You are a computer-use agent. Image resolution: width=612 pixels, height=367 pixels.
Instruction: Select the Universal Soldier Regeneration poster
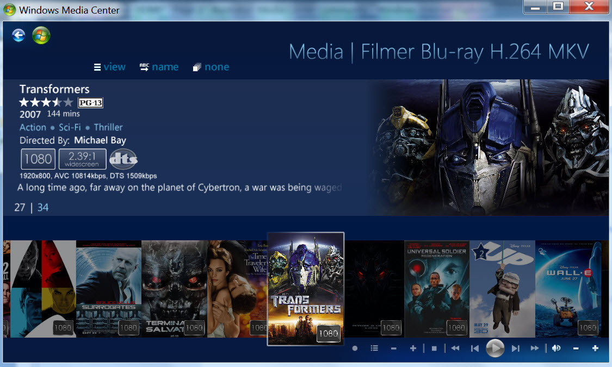(x=437, y=289)
